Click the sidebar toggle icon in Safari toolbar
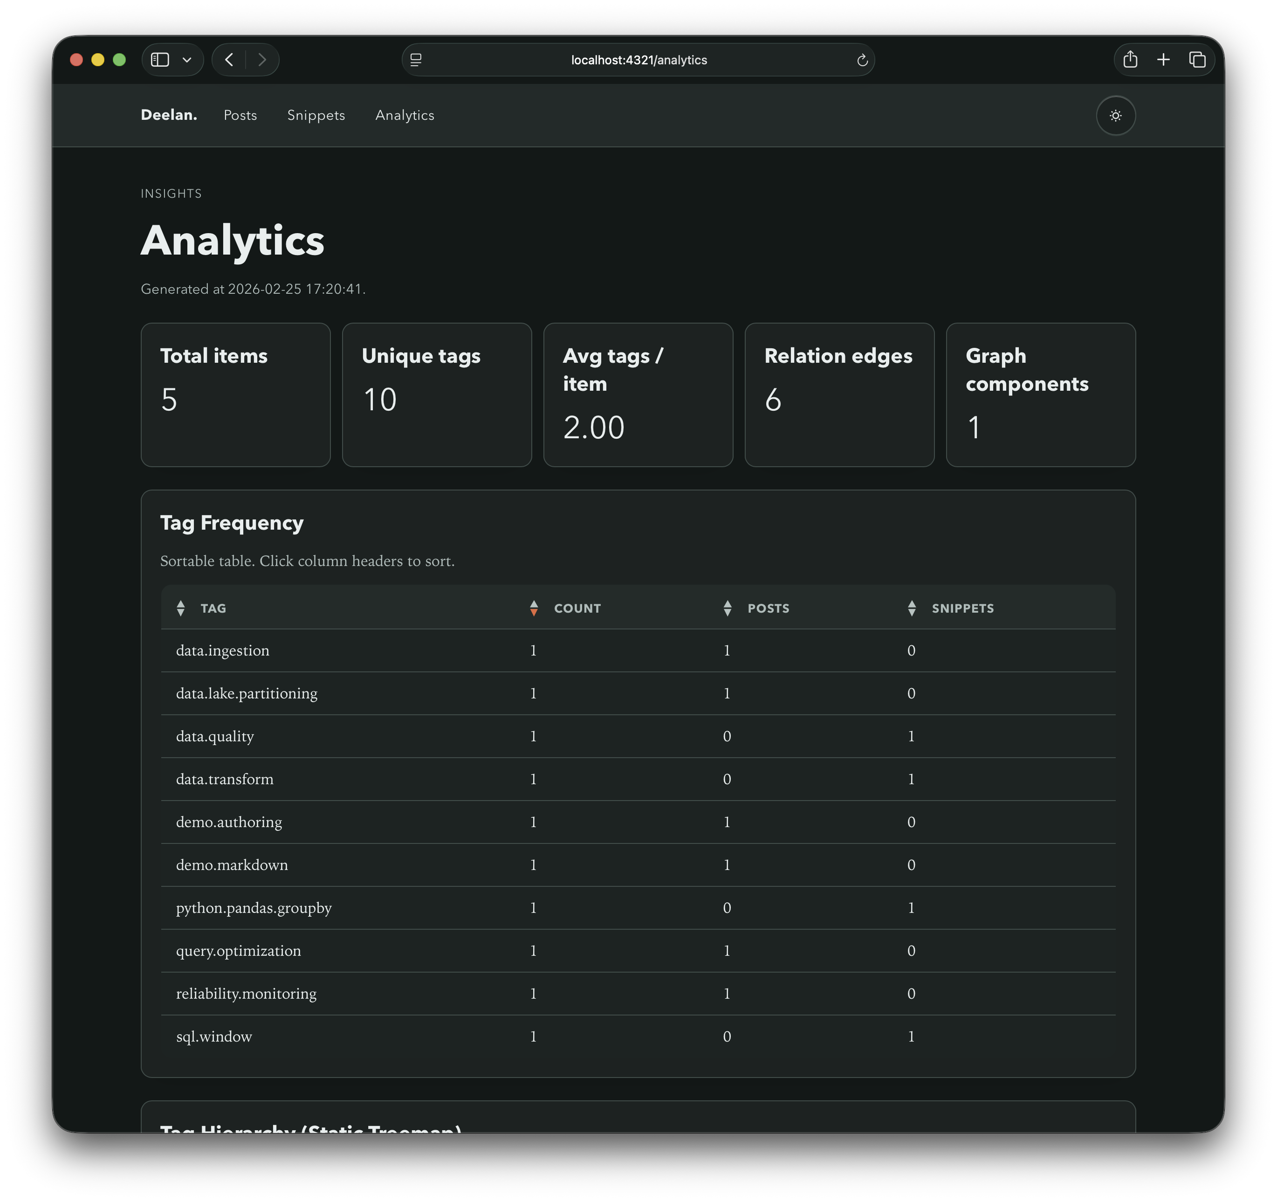This screenshot has height=1202, width=1277. click(x=159, y=59)
